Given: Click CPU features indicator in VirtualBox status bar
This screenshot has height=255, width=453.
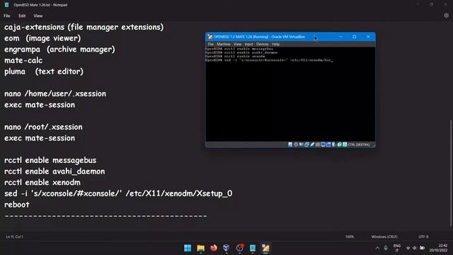Looking at the screenshot, I should (x=333, y=144).
